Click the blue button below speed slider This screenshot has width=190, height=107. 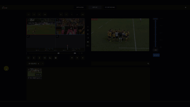pos(156,55)
